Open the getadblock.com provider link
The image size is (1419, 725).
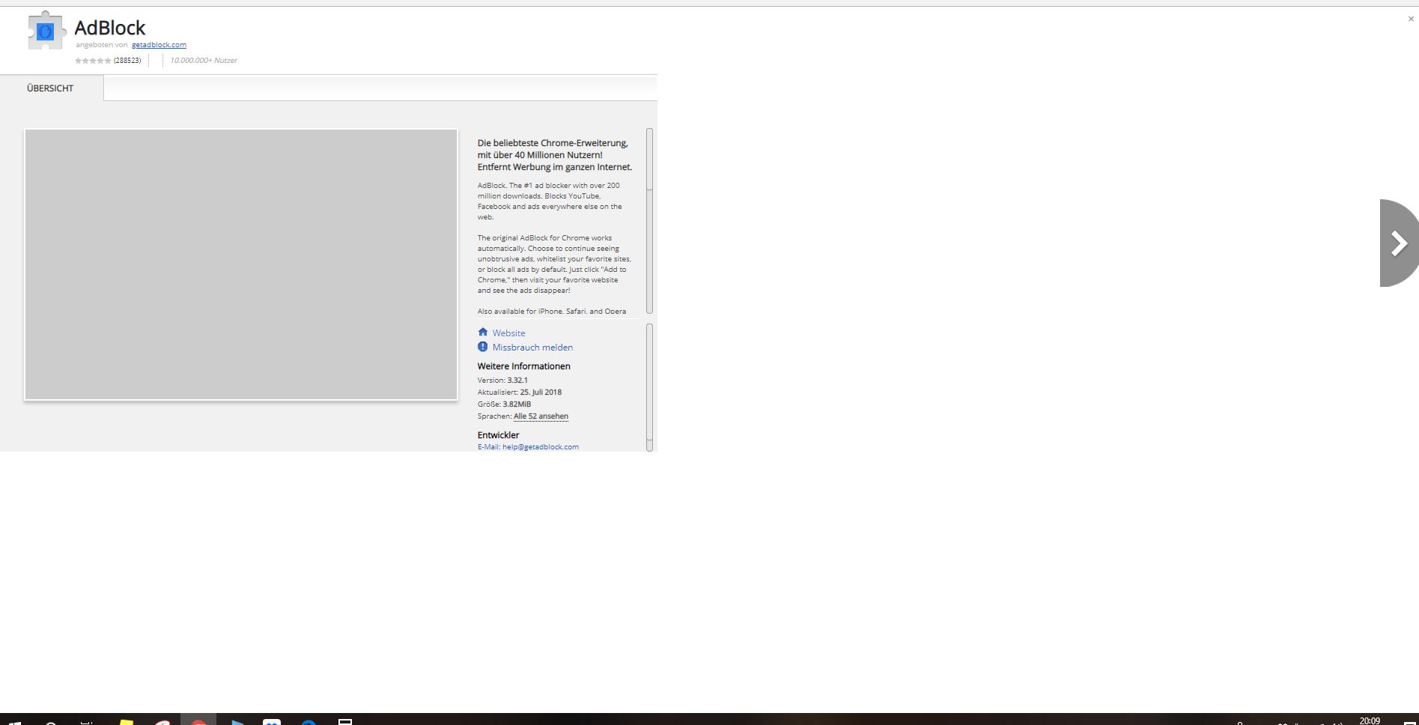pos(159,45)
